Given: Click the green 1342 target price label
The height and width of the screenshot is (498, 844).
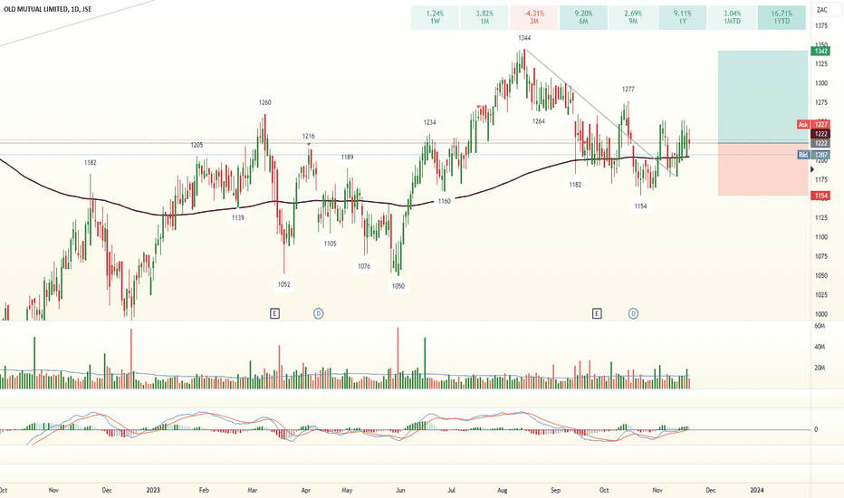Looking at the screenshot, I should point(820,51).
